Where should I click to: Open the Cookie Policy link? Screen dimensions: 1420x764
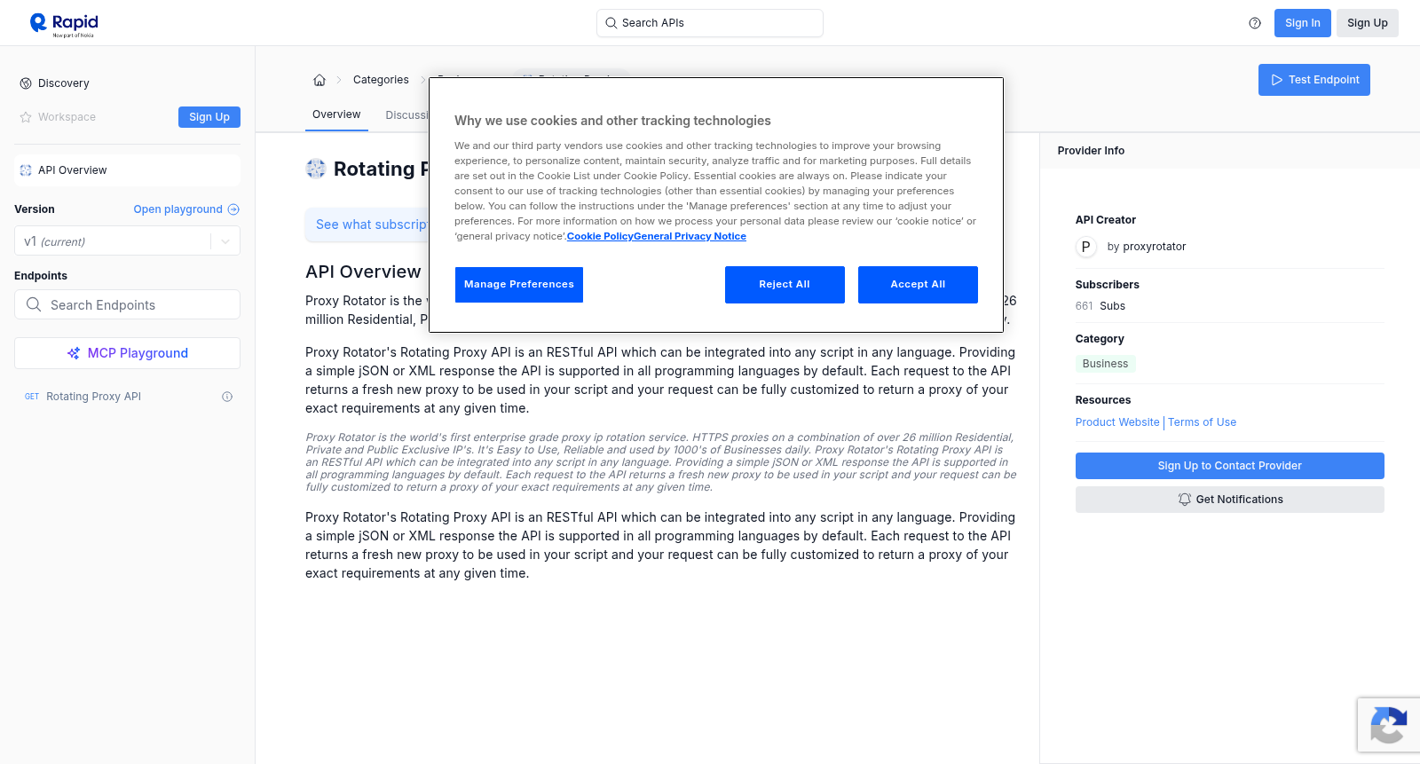click(600, 236)
